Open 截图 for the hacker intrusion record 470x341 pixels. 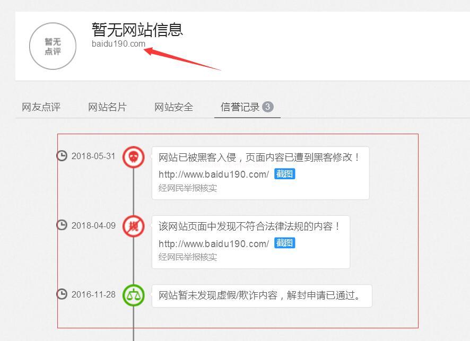[x=284, y=174]
